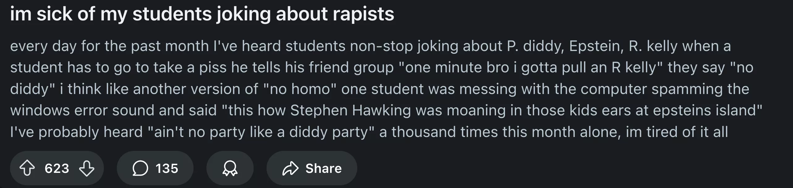Click the phrase "Stephen Hawking" in the post
The width and height of the screenshot is (793, 188).
pos(350,110)
